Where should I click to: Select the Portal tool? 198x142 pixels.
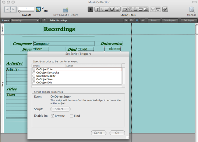140,9
